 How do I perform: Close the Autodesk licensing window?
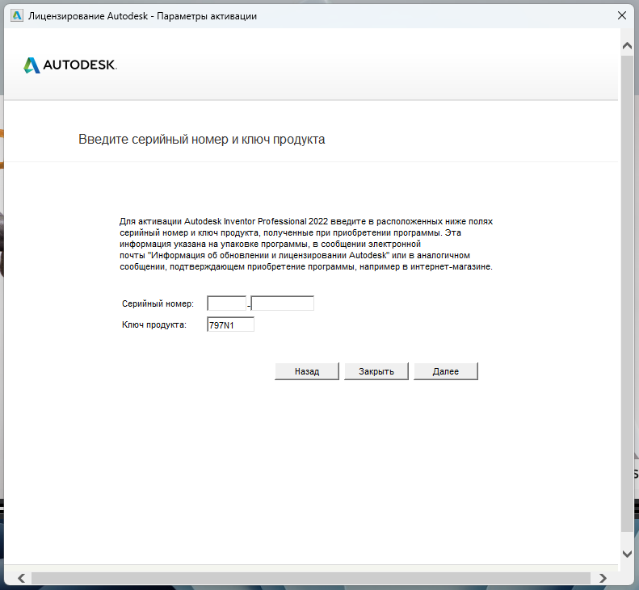coord(622,15)
